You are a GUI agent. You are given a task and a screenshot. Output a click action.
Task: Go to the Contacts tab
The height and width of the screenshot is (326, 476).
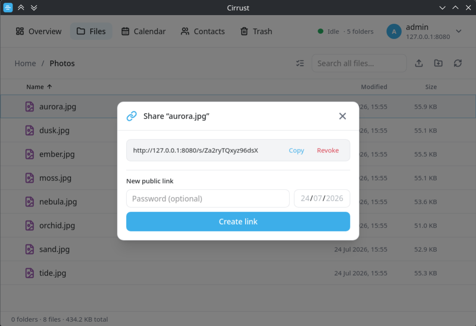203,31
